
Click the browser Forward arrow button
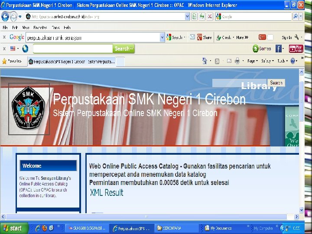pyautogui.click(x=13, y=16)
